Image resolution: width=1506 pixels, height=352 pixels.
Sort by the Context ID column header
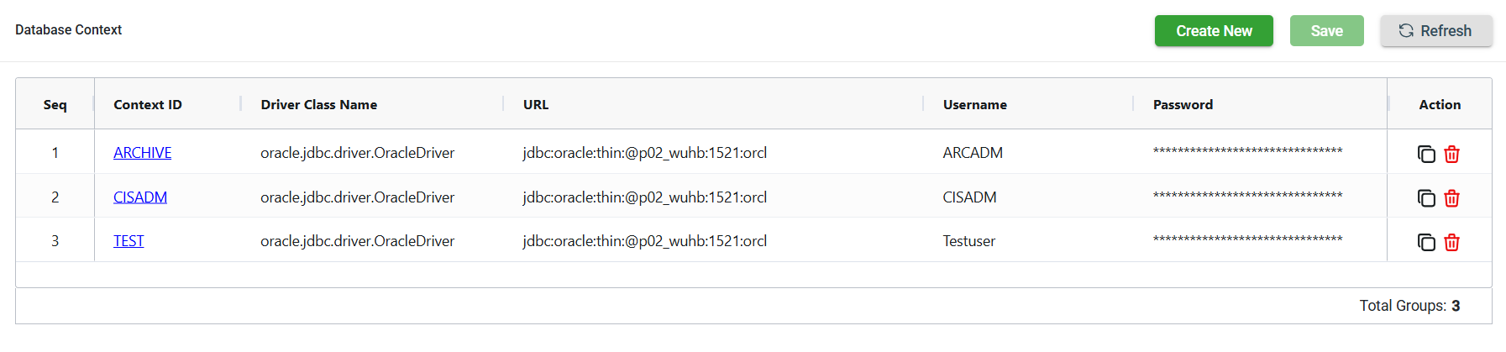click(x=148, y=105)
